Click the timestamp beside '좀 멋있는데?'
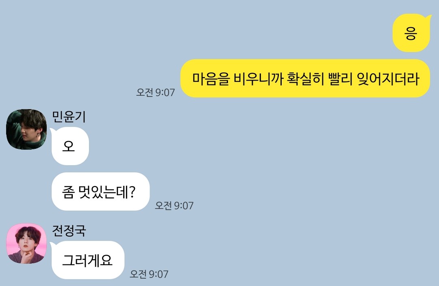Image resolution: width=439 pixels, height=286 pixels. (x=174, y=206)
